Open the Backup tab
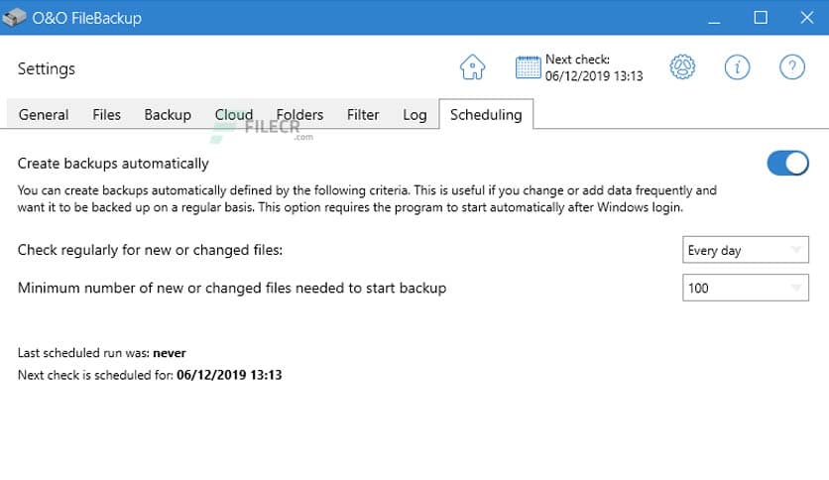 pos(168,115)
